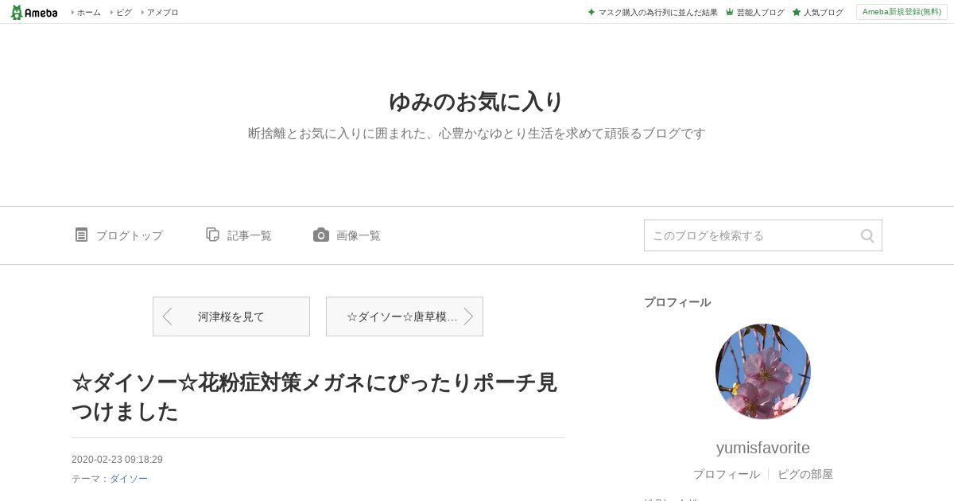Click the cherry blossom profile picture
This screenshot has width=954, height=501.
pos(763,371)
